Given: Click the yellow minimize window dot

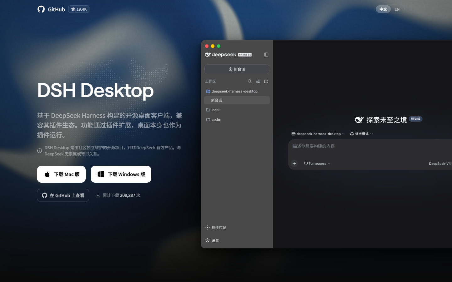Looking at the screenshot, I should [213, 46].
